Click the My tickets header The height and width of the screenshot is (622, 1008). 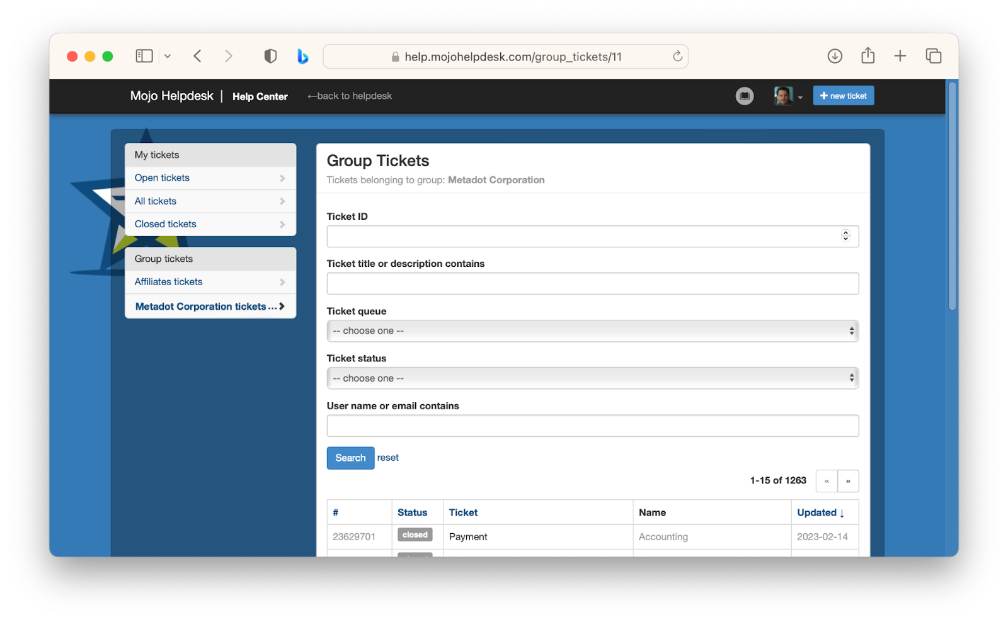(210, 155)
